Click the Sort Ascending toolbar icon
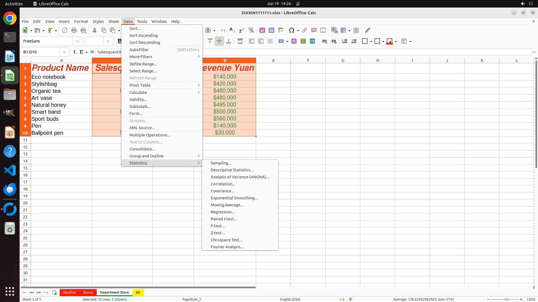This screenshot has height=302, width=538. 232,30
